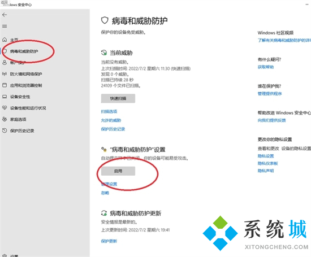Open 保护历史记录 in sidebar
311x257 pixels.
pyautogui.click(x=22, y=131)
